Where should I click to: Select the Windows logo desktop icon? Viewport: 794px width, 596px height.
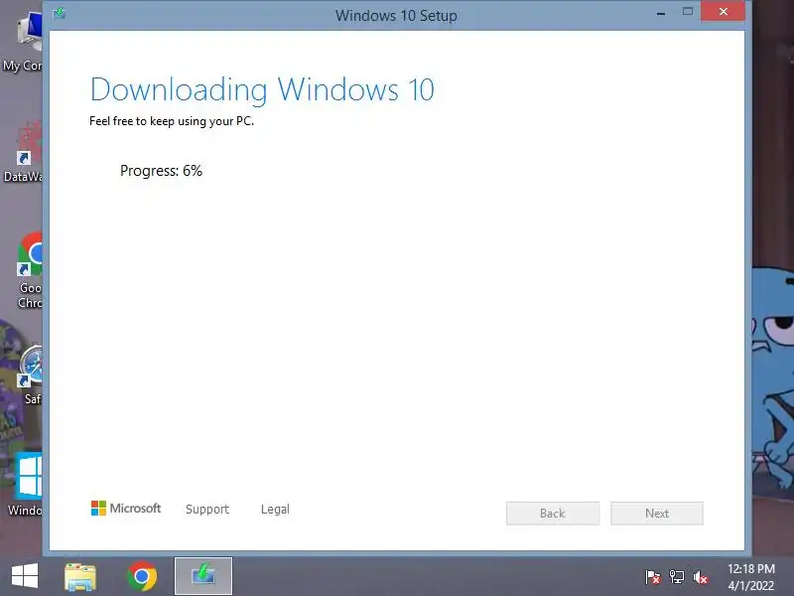coord(26,485)
